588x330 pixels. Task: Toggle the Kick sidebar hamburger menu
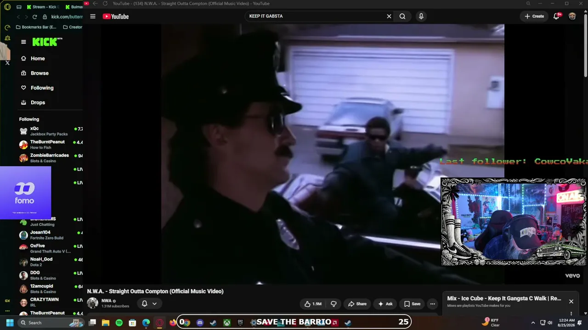click(23, 42)
